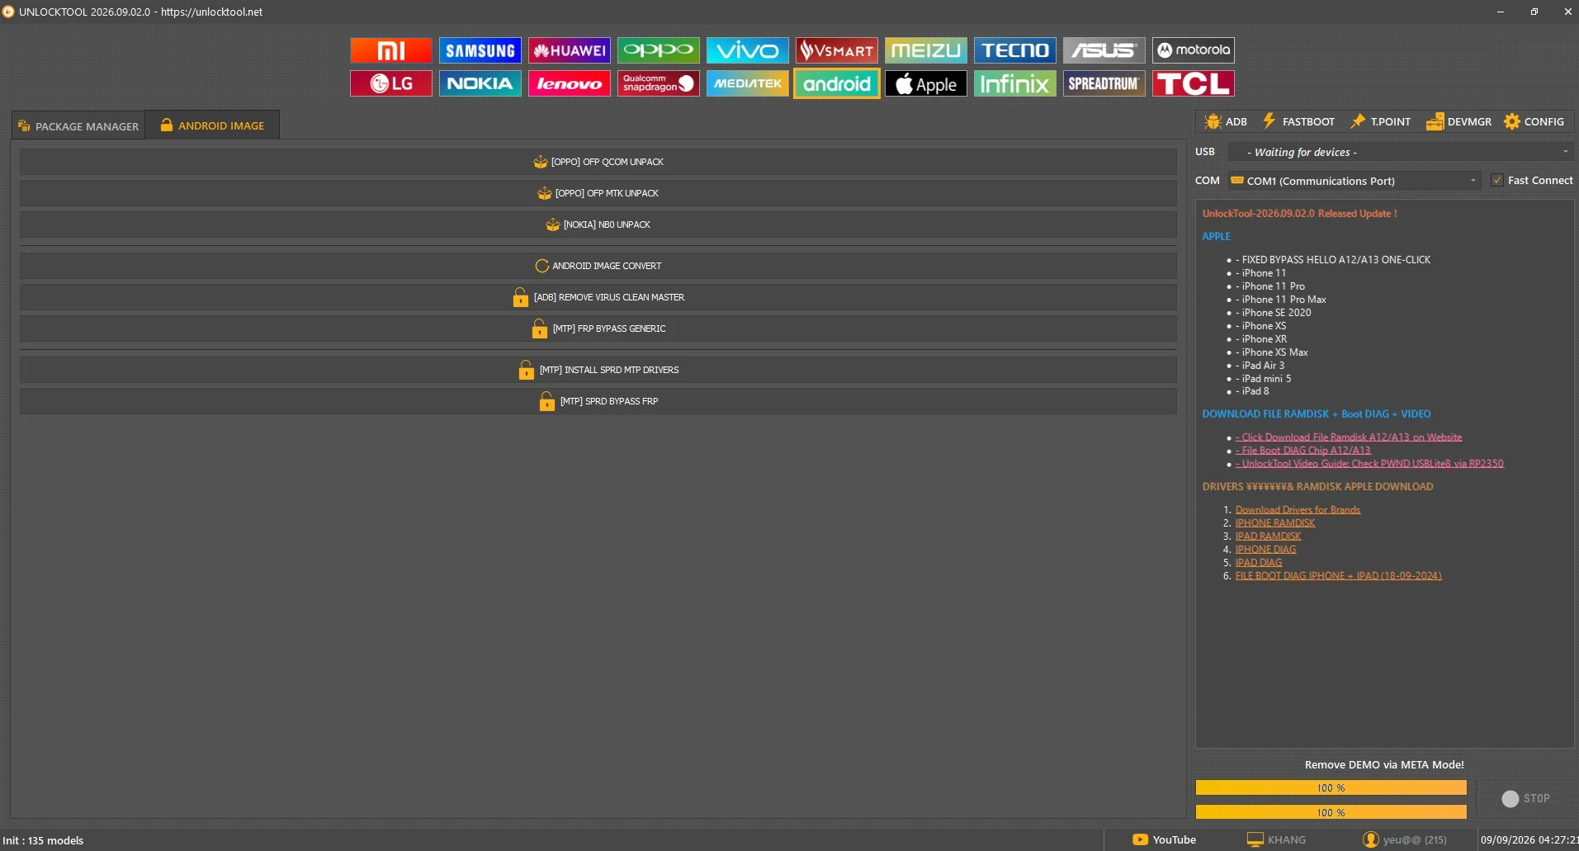
Task: Select the TCL brand icon
Action: click(1193, 83)
